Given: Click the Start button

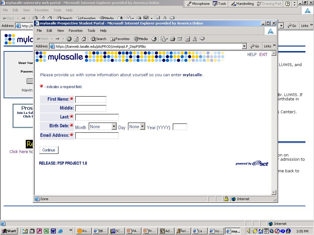Looking at the screenshot, I should [9, 231].
